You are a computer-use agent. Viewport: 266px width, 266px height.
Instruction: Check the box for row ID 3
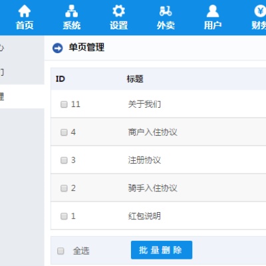pos(64,160)
